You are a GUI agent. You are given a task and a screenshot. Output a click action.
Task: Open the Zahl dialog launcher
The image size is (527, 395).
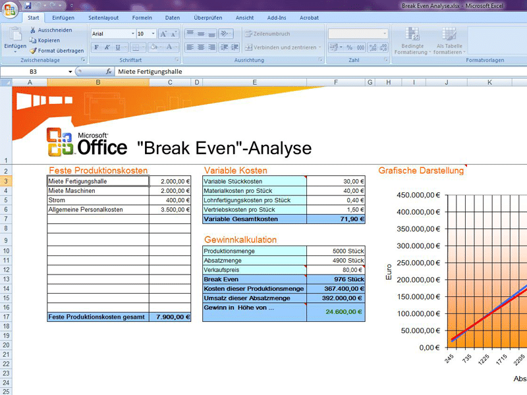pos(386,60)
